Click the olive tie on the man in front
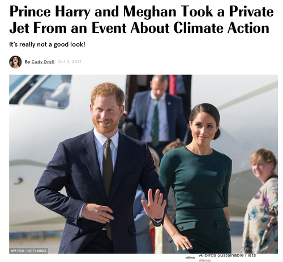The height and width of the screenshot is (262, 283). tap(108, 181)
